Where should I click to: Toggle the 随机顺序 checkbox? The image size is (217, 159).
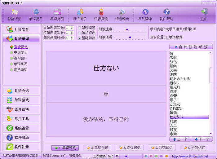coord(80,33)
